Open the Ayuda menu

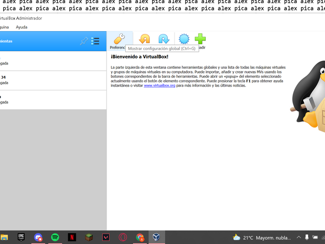[22, 27]
